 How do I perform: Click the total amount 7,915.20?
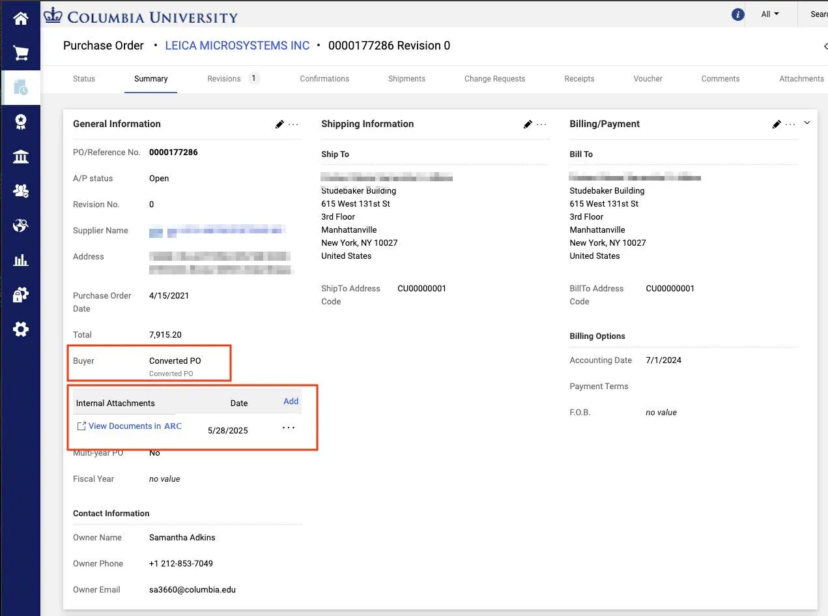[165, 335]
